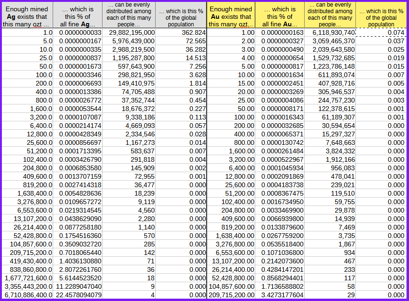The height and width of the screenshot is (301, 409).
Task: Click cell showing 0.0000000033
Action: (78, 32)
